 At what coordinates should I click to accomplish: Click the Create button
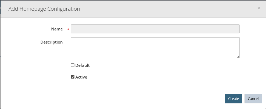[233, 99]
